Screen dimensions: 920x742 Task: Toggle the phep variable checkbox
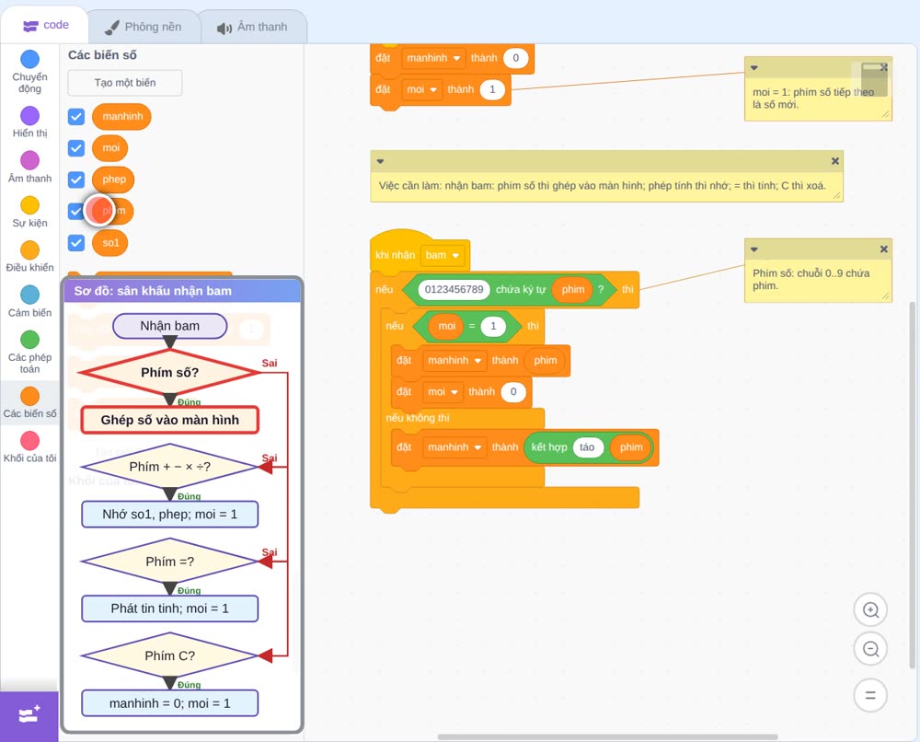(76, 180)
